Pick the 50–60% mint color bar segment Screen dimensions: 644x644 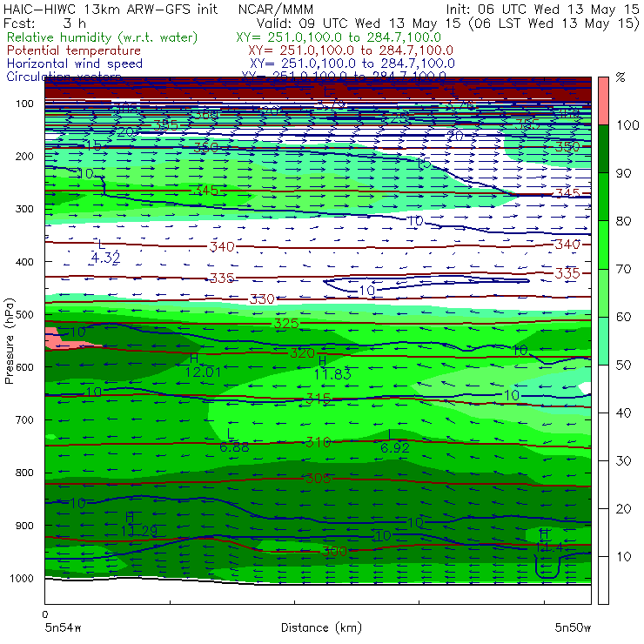tap(603, 341)
